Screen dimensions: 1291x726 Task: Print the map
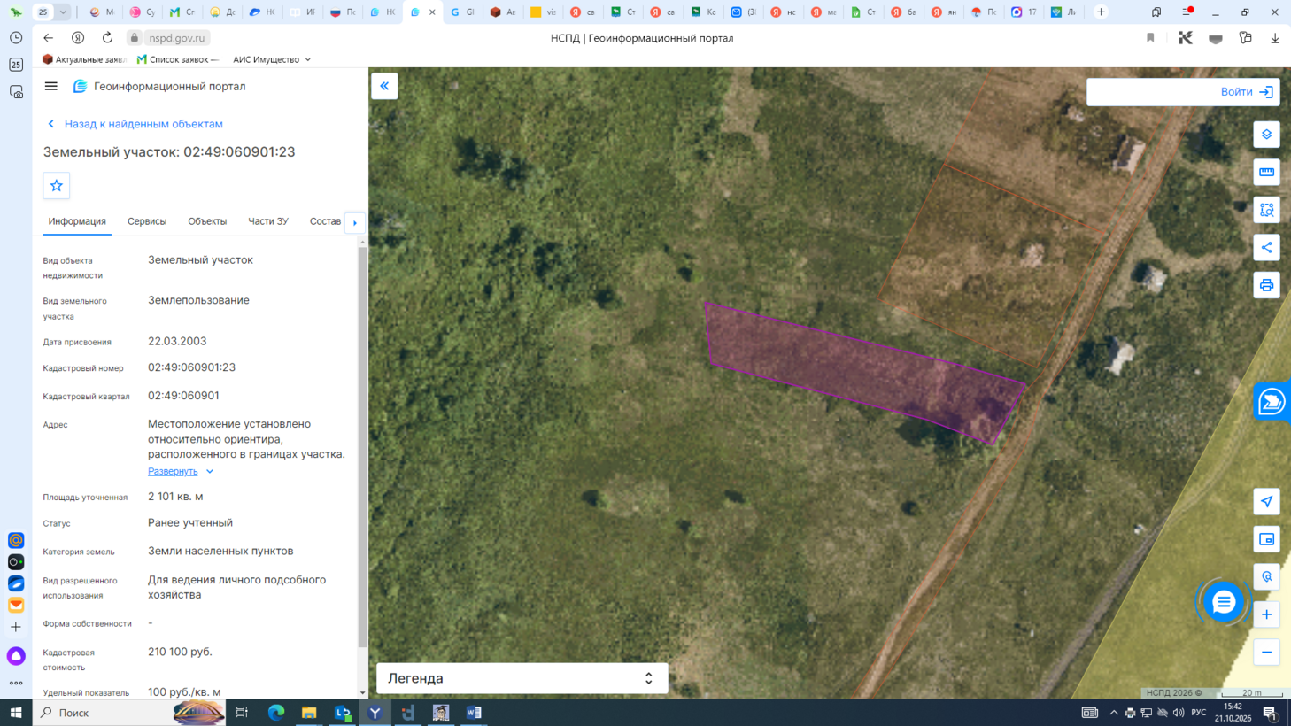(x=1266, y=285)
